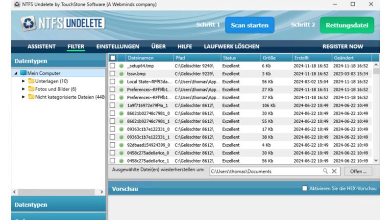Screen dimensions: 392x220
Task: Select checkbox for Local State~RFf93da file
Action: (113, 82)
